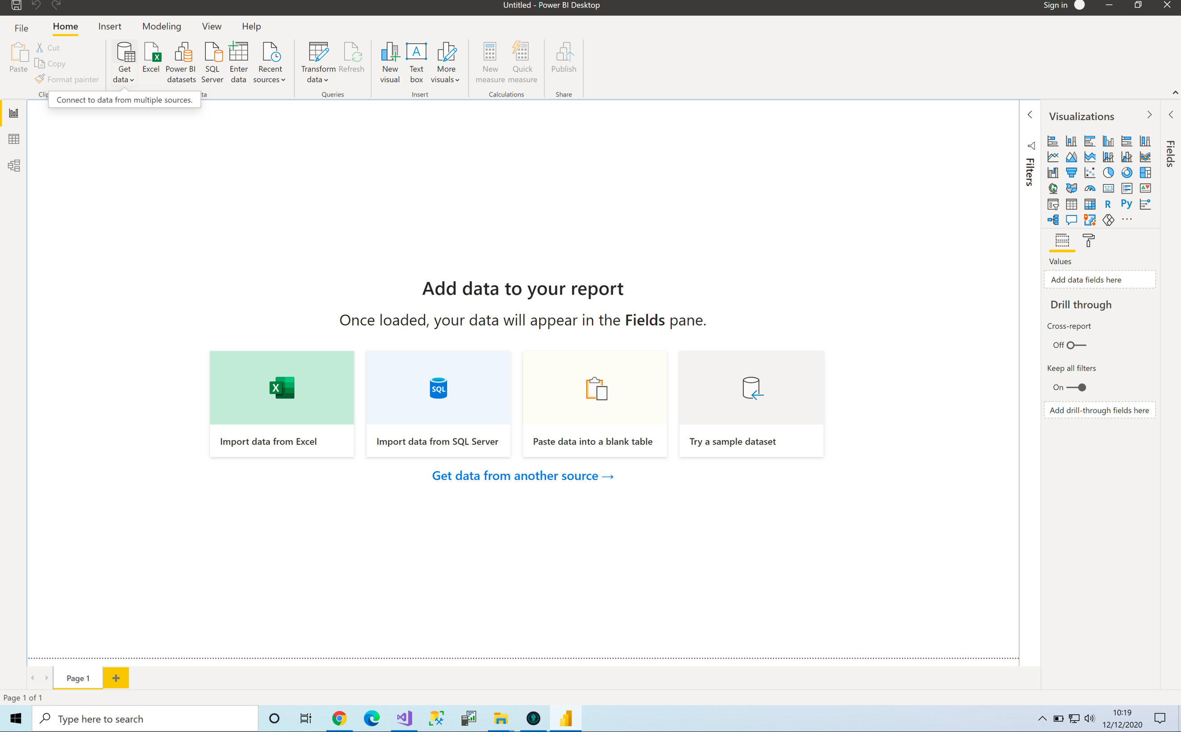Get more visuals via the ellipsis
Screen dimensions: 1181x732
click(1127, 219)
